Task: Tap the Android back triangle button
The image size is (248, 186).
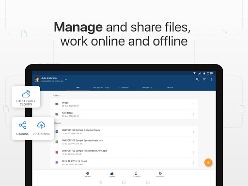Action: tap(100, 182)
